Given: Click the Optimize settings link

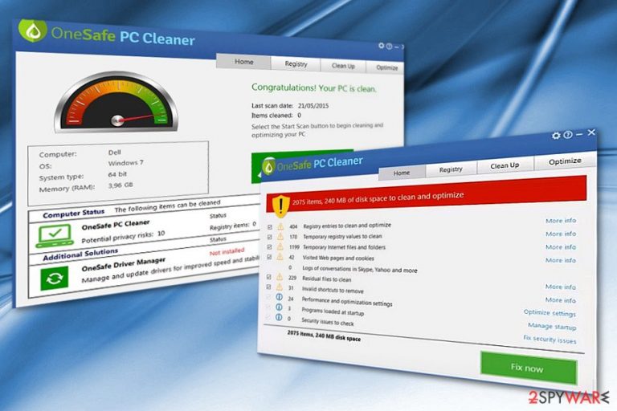Looking at the screenshot, I should 550,313.
